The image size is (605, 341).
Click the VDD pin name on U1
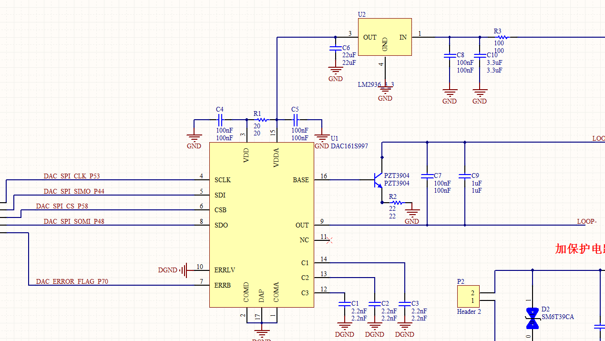click(x=246, y=155)
